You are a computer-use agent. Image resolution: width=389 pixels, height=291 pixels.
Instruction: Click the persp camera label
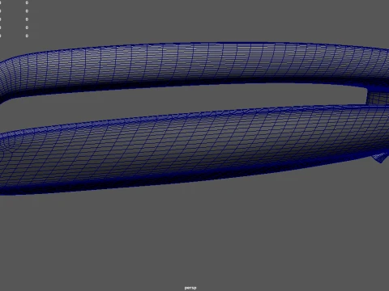(190, 288)
